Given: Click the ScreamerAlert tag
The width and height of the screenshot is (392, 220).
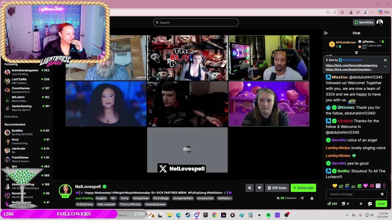Looking at the screenshot, I should click(x=183, y=198).
